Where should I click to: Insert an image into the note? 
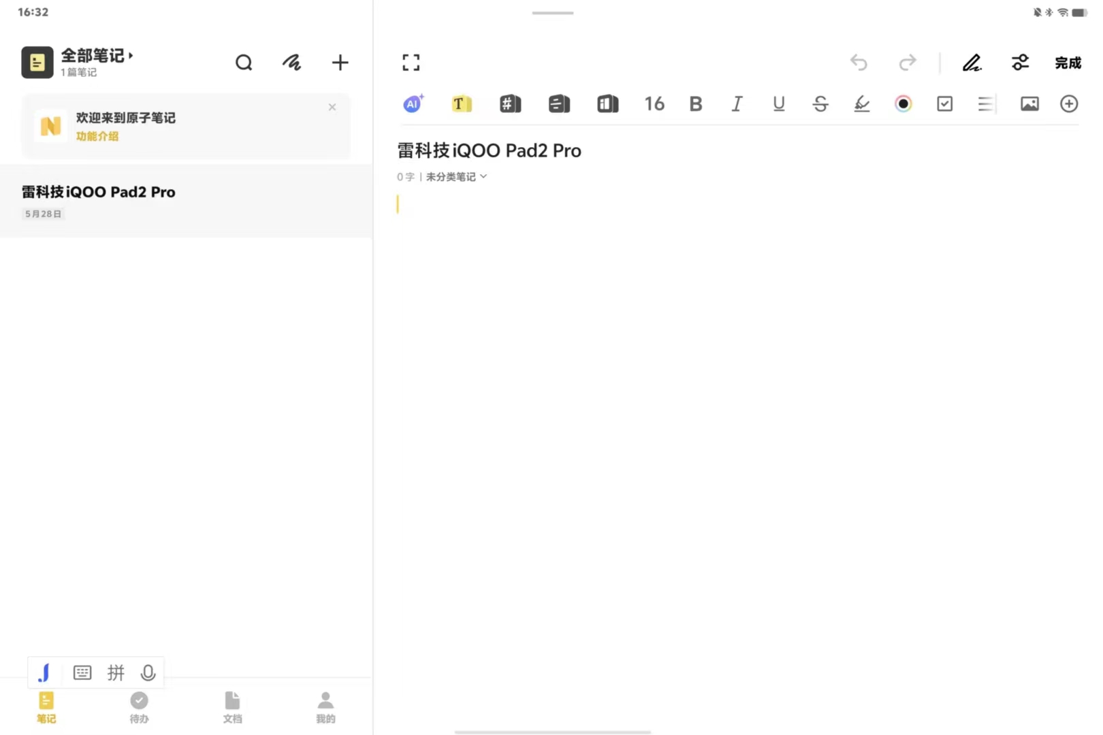[1029, 103]
